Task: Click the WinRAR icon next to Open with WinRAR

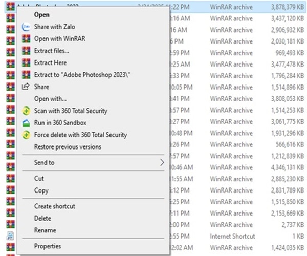Action: coord(26,38)
